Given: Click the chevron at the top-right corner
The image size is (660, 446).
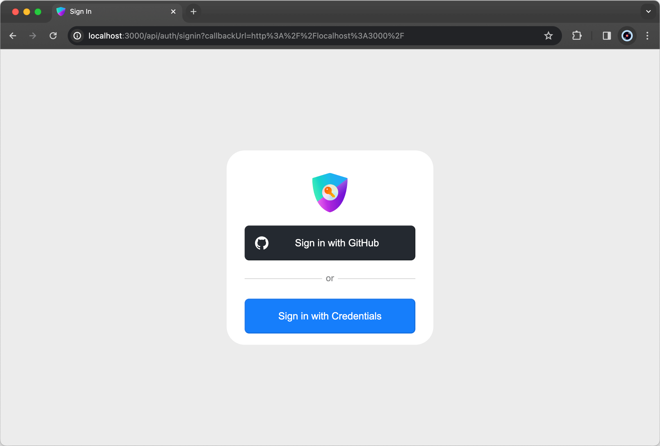Looking at the screenshot, I should (648, 11).
